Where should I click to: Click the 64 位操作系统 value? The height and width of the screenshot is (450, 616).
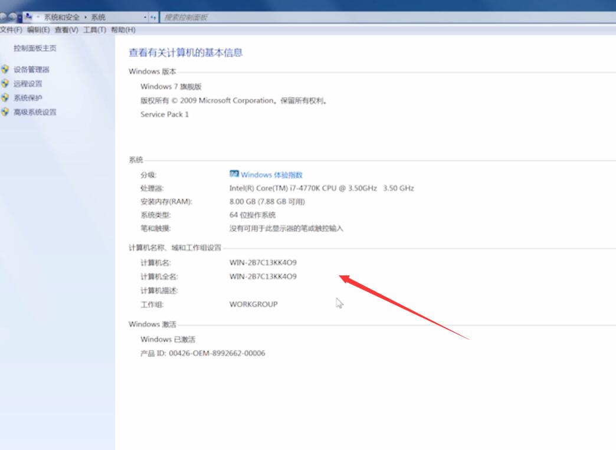point(252,215)
